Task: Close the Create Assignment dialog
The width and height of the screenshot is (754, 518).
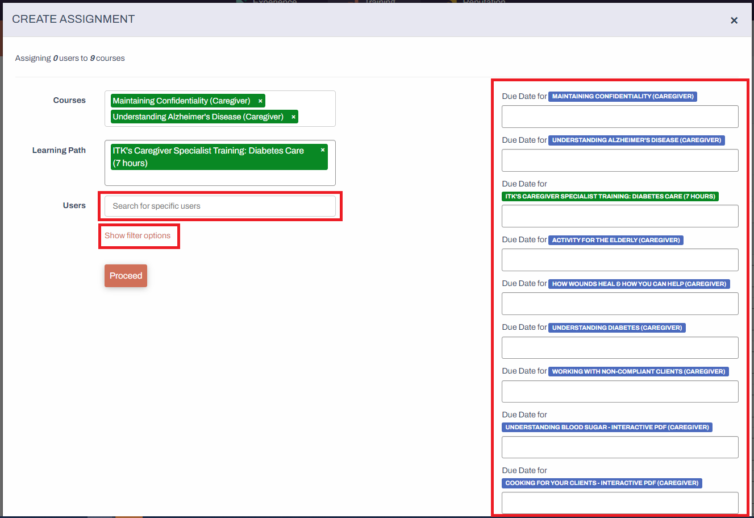Action: 734,20
